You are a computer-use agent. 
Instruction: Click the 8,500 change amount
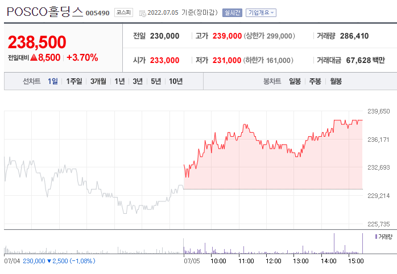(x=49, y=57)
